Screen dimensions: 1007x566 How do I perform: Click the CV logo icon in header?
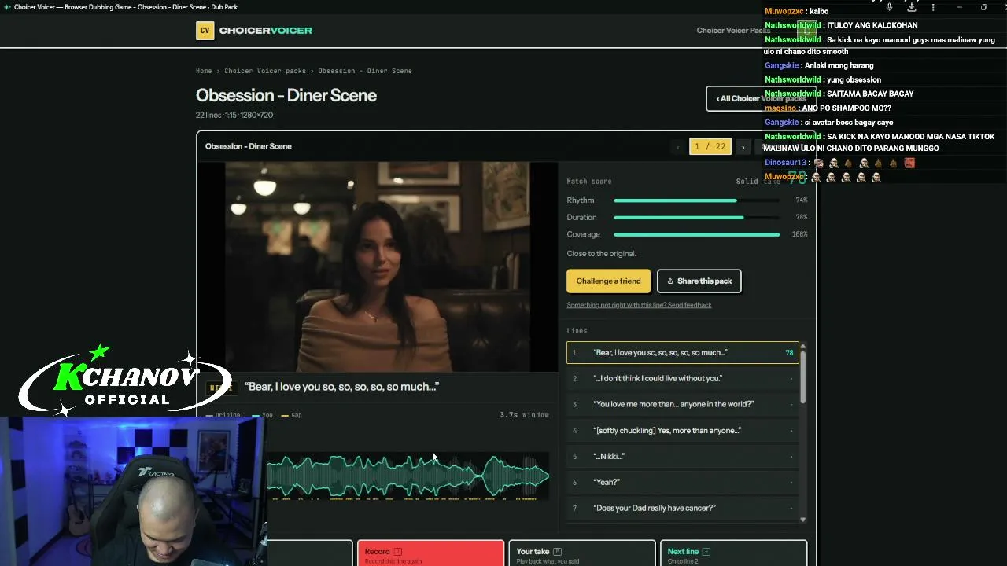pos(205,31)
